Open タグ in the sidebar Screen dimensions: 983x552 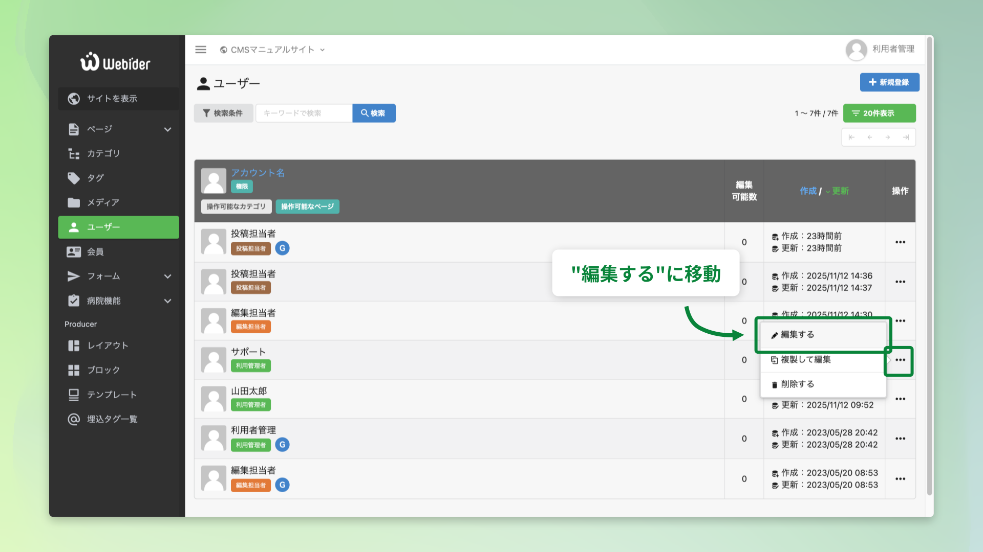click(x=119, y=178)
